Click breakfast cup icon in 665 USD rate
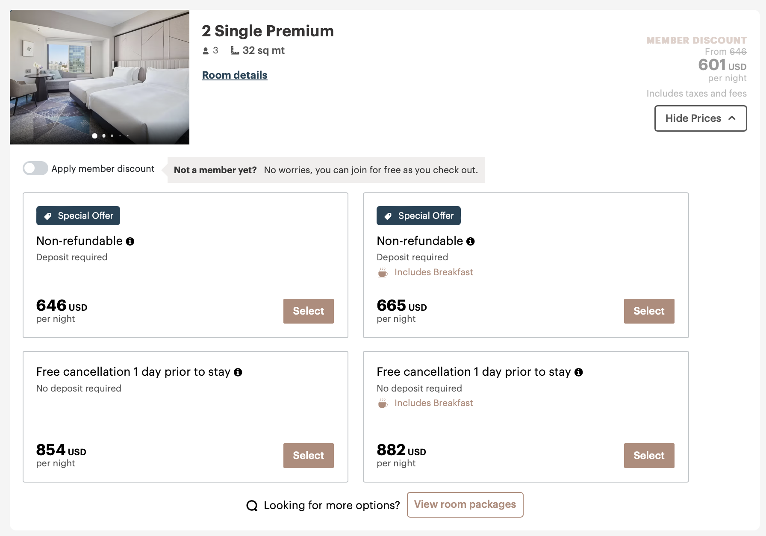The height and width of the screenshot is (536, 766). point(383,273)
